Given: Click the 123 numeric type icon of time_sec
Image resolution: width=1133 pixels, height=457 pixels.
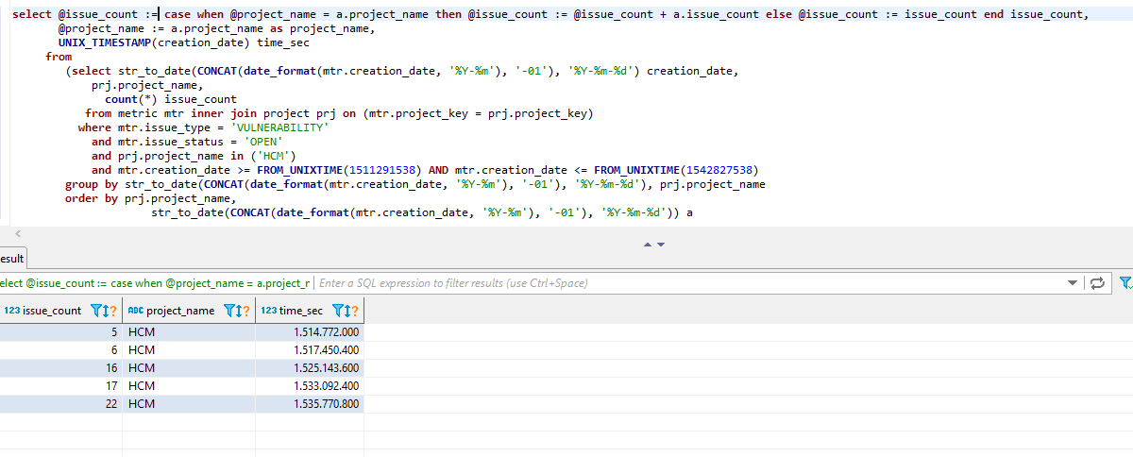Looking at the screenshot, I should click(x=268, y=311).
